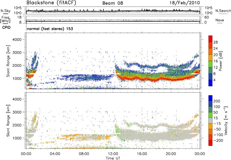Click the '20:00' time axis label
The width and height of the screenshot is (231, 160).
pyautogui.click(x=171, y=154)
